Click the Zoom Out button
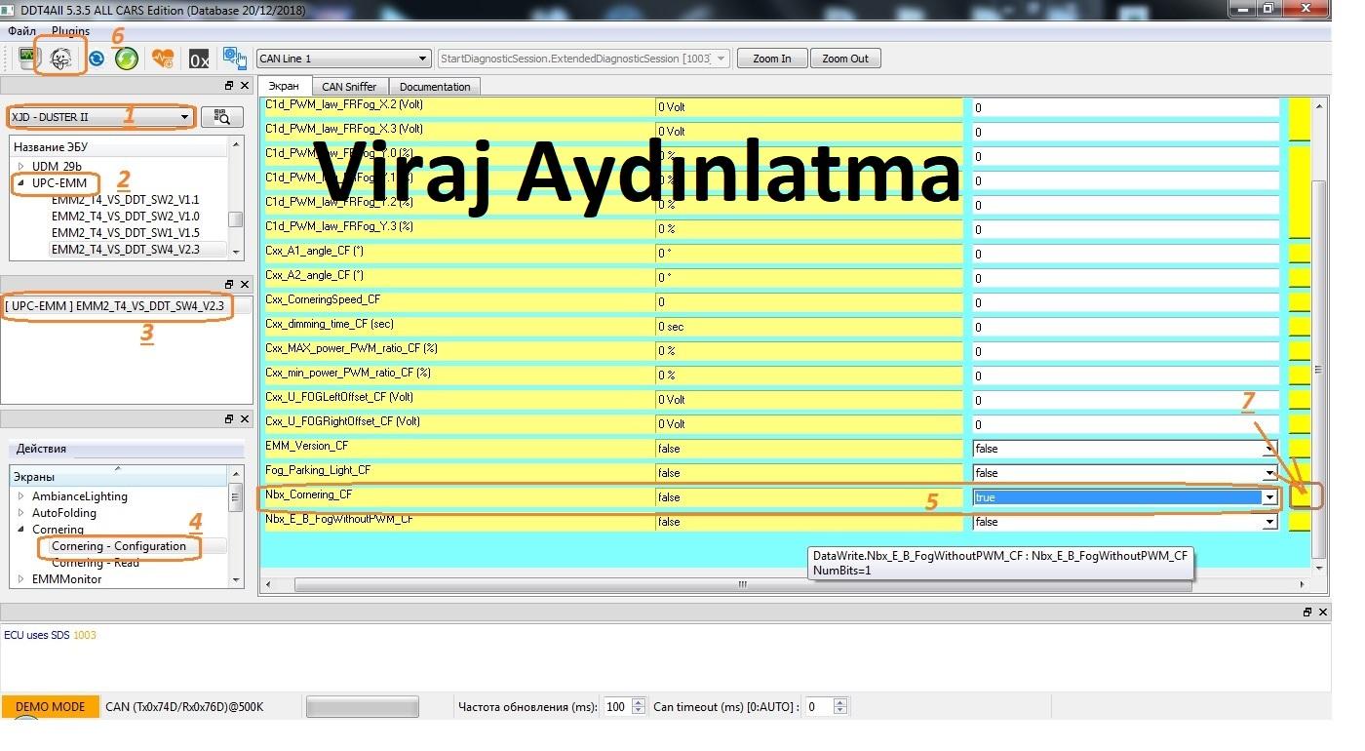Image resolution: width=1365 pixels, height=751 pixels. 844,59
